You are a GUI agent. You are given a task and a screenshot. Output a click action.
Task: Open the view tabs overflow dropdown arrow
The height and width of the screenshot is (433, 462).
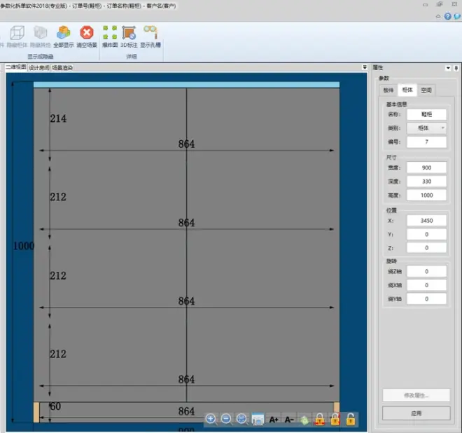coord(364,68)
